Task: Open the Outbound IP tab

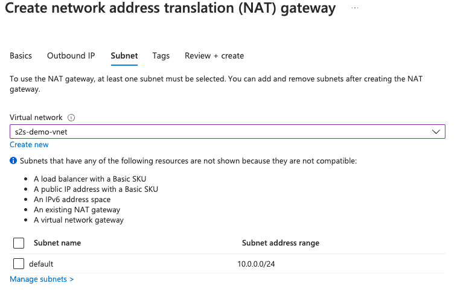Action: [x=71, y=56]
